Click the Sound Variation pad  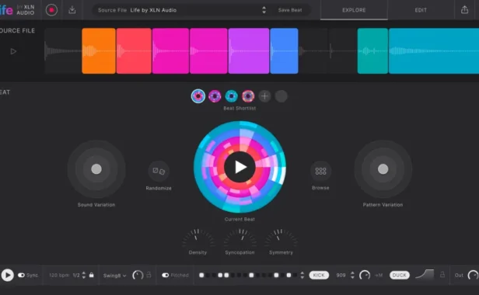96,169
